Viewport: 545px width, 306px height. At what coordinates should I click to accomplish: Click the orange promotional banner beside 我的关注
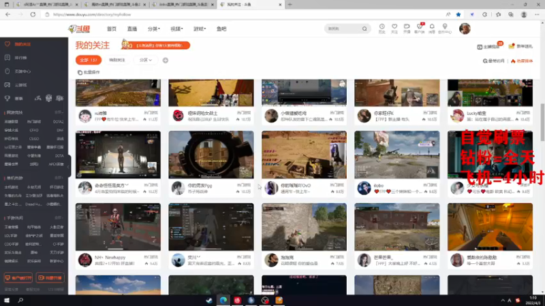[x=155, y=45]
